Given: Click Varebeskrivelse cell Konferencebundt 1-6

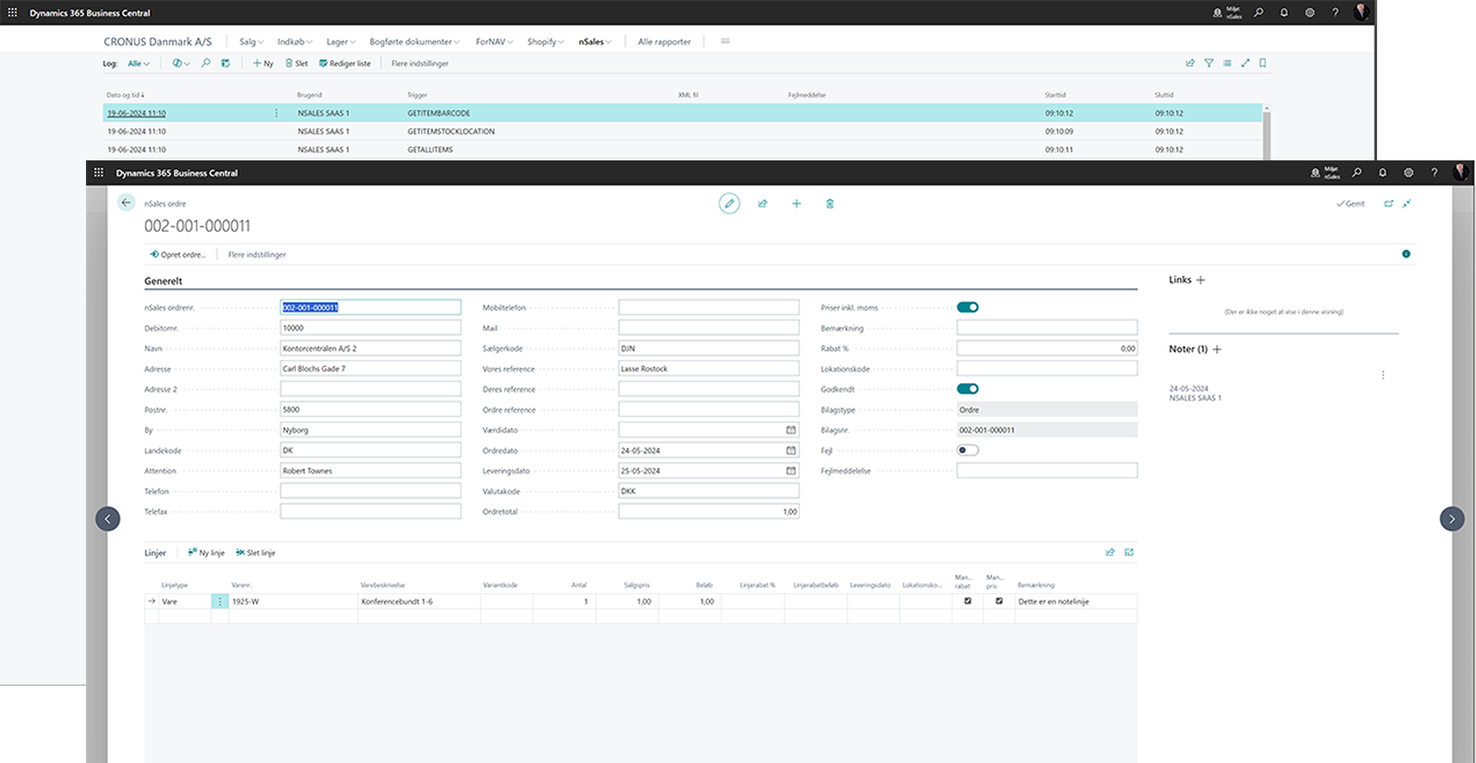Looking at the screenshot, I should click(x=418, y=601).
